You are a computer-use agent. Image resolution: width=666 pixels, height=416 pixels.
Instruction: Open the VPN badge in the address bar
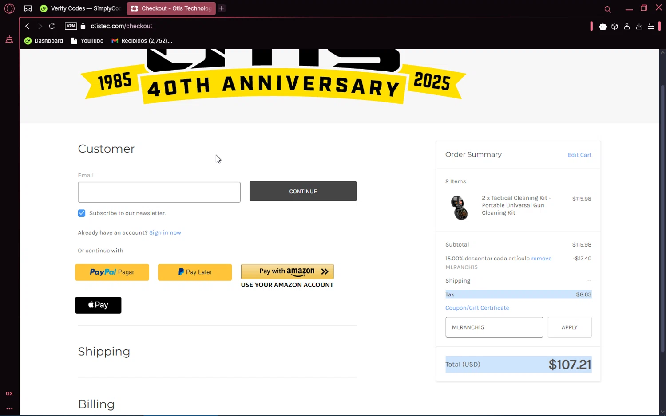point(71,26)
